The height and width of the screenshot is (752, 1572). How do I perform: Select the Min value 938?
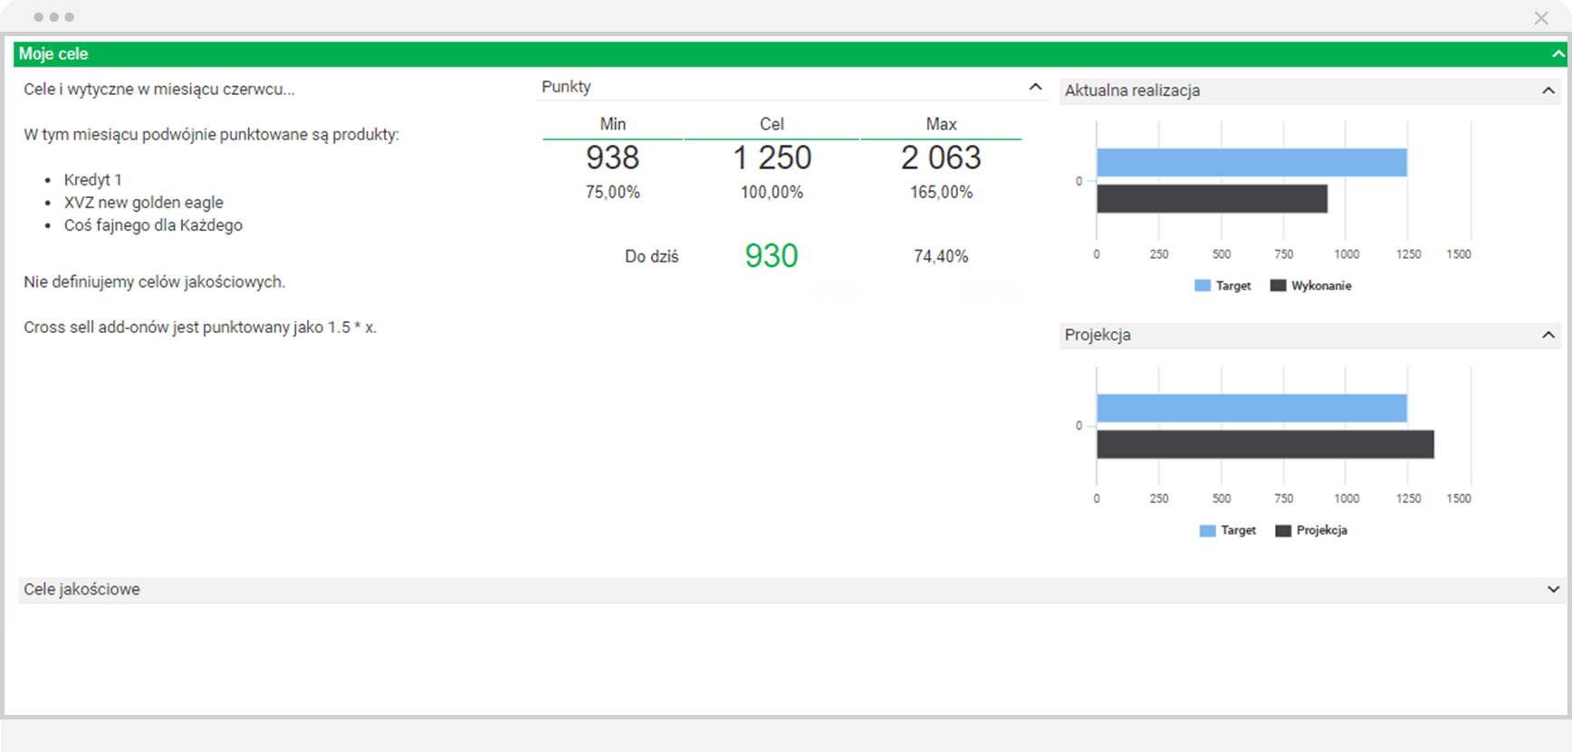coord(612,158)
